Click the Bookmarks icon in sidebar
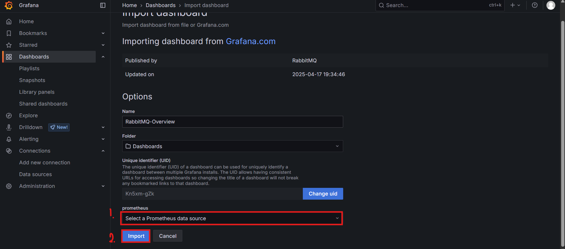Screen dimensions: 565x249 click(9, 33)
